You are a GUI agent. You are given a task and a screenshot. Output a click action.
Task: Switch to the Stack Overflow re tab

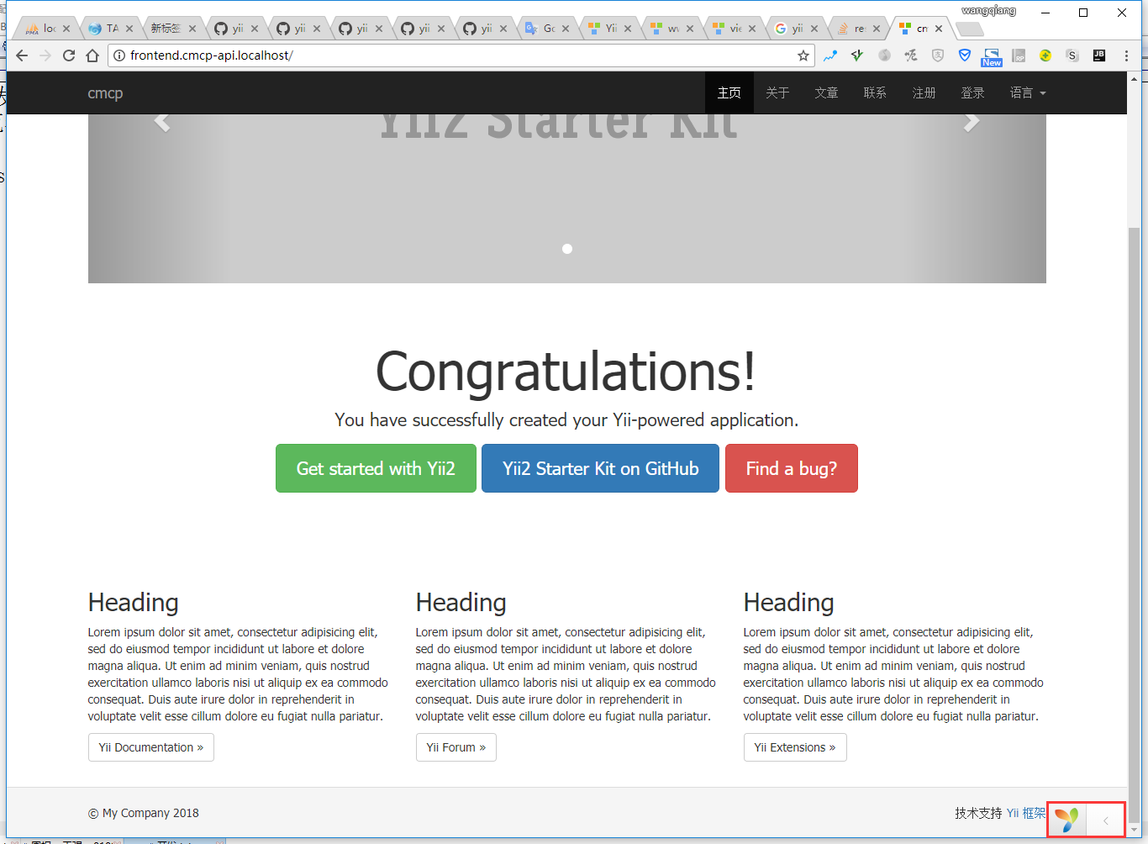pyautogui.click(x=852, y=29)
